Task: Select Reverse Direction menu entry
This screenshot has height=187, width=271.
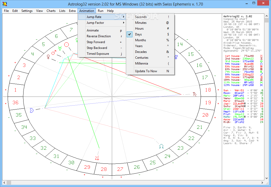Action: pyautogui.click(x=102, y=36)
